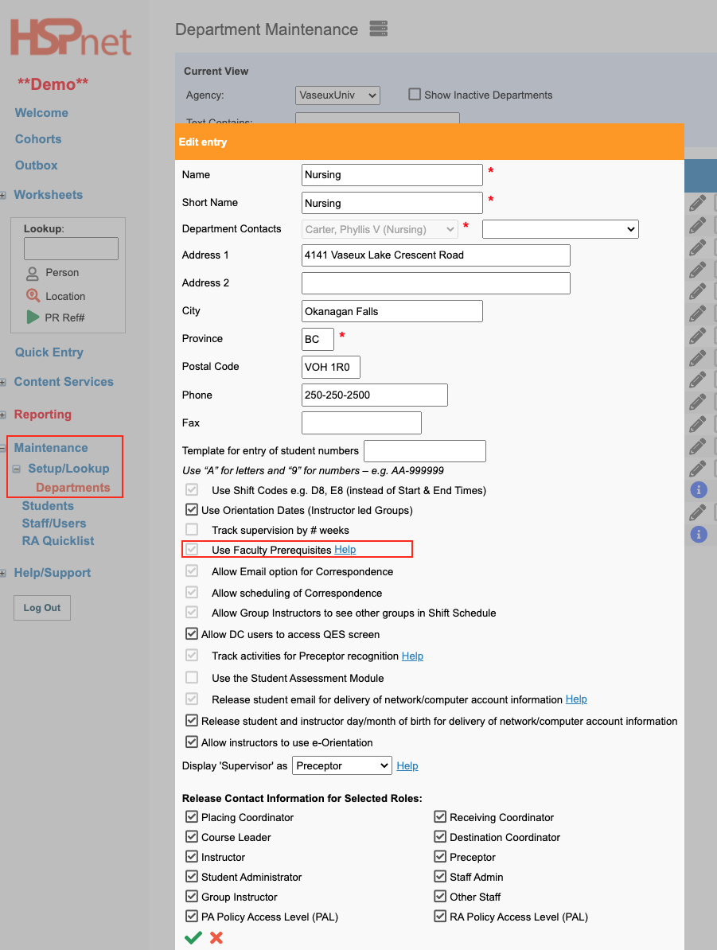Toggle Allow instructors to use e-Orientation
The width and height of the screenshot is (717, 950).
coord(192,742)
